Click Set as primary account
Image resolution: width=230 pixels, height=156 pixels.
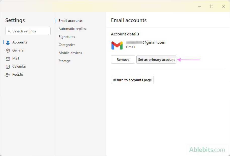coord(156,60)
